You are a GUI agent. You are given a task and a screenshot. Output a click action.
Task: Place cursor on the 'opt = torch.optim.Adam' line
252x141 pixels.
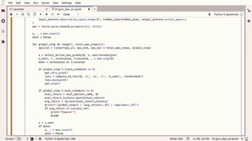tap(67, 27)
